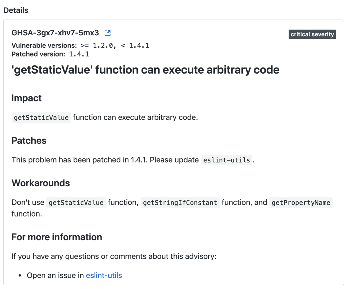This screenshot has width=348, height=289.
Task: Select the GHSA-3gx7-xhv7-5mx3 advisory ID
Action: point(55,33)
